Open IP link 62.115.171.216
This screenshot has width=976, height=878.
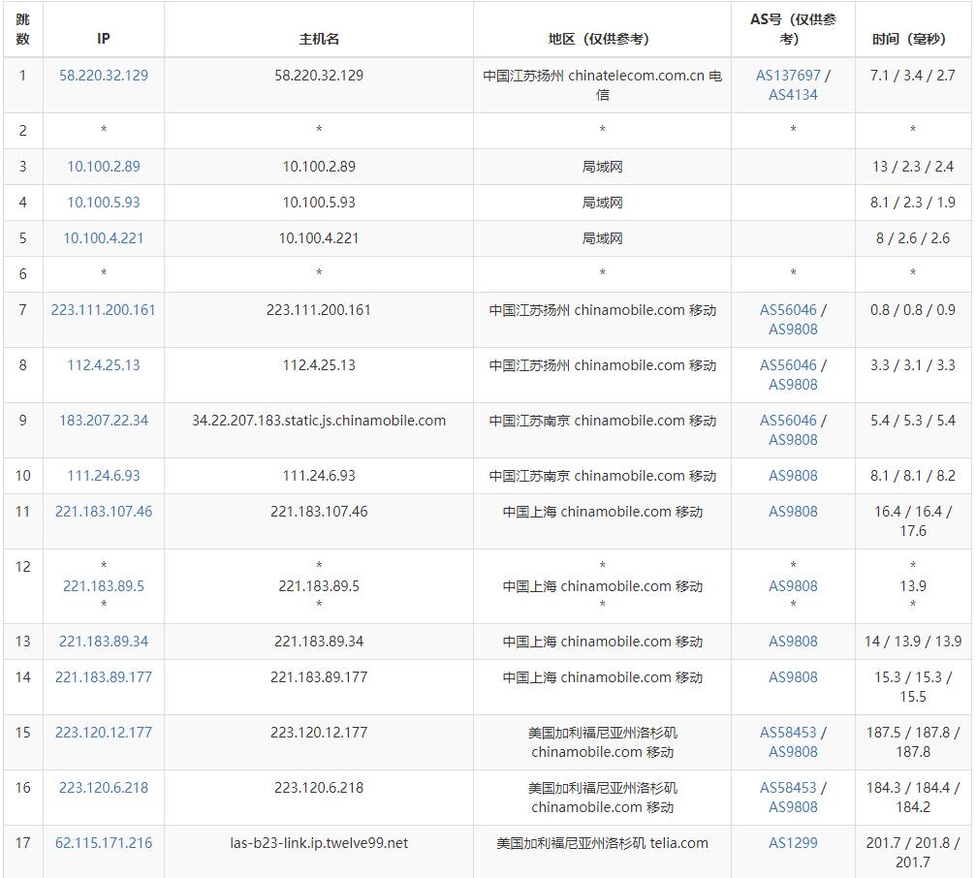[104, 842]
